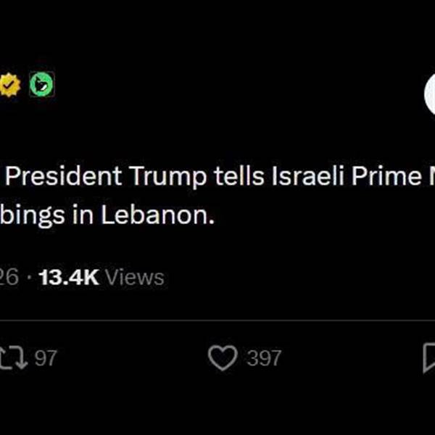
Task: Open the likes count showing 397
Action: tap(263, 358)
